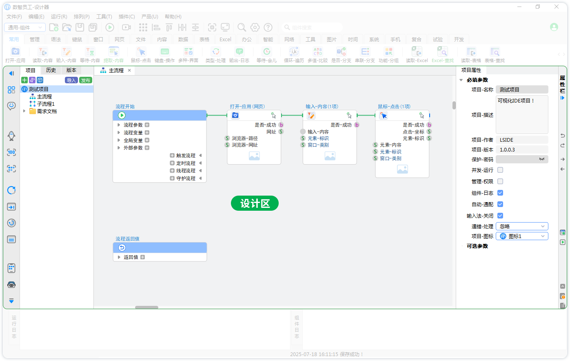Click the user account avatar icon
Screen dimensions: 570x361
554,27
